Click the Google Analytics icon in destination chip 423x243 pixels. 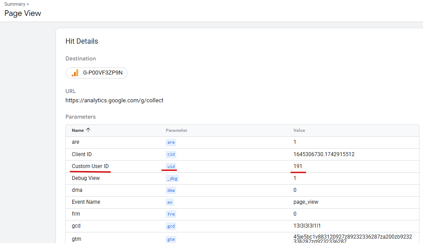pyautogui.click(x=75, y=73)
